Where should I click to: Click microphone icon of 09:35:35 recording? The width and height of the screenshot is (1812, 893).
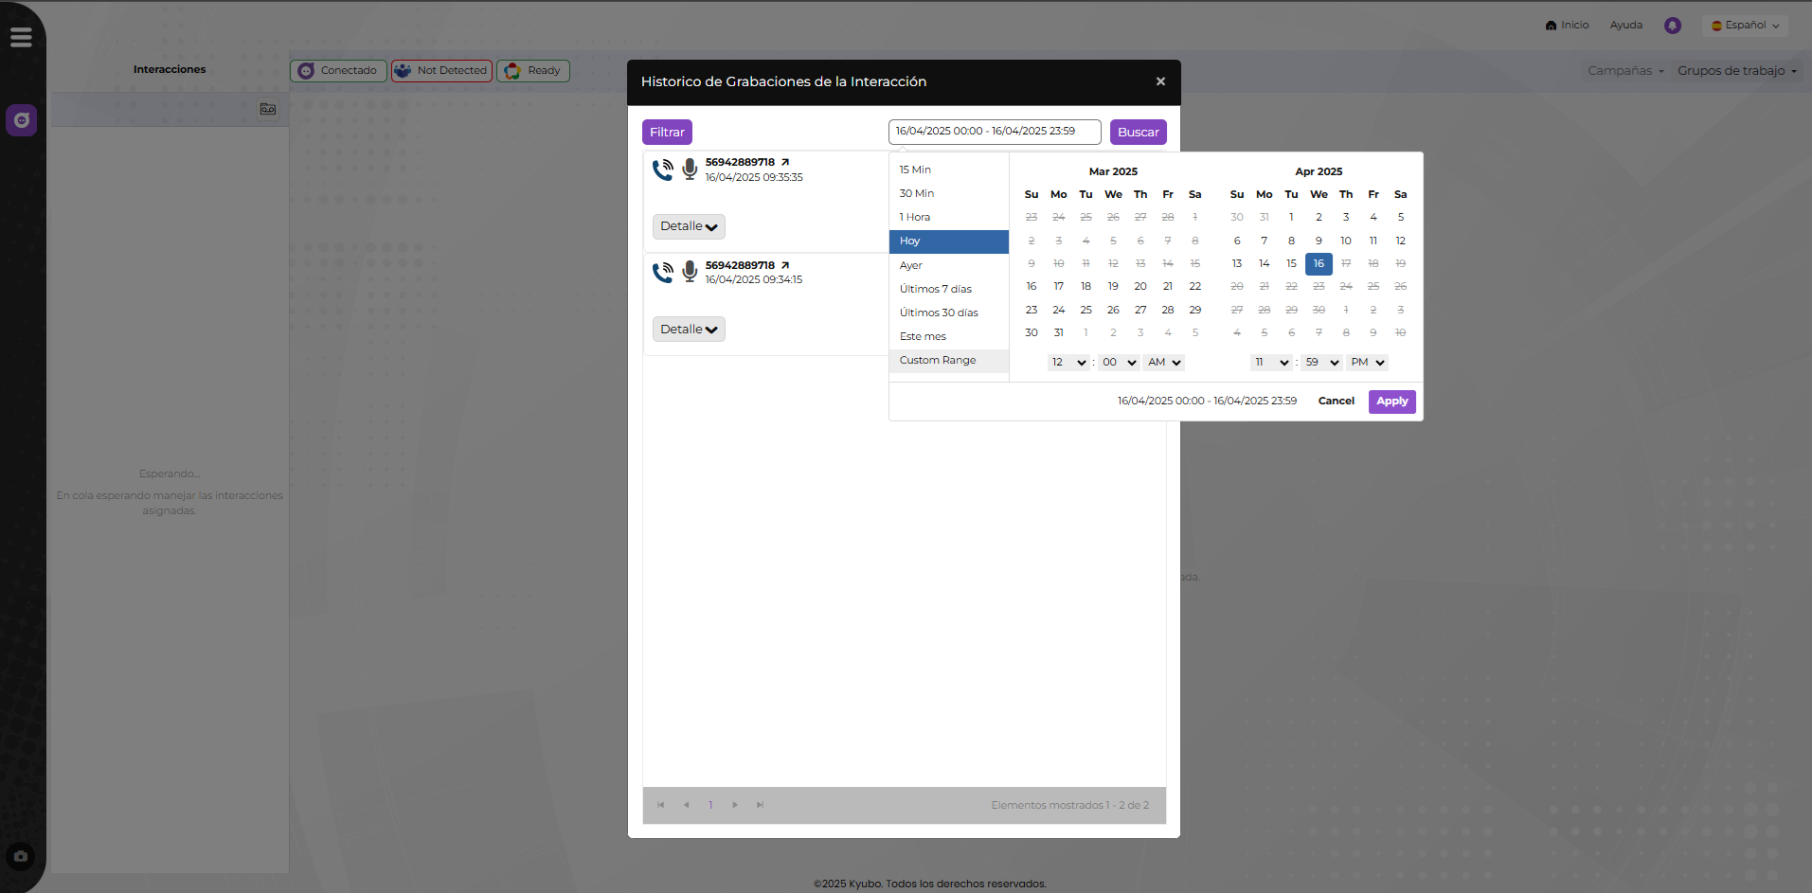(690, 170)
